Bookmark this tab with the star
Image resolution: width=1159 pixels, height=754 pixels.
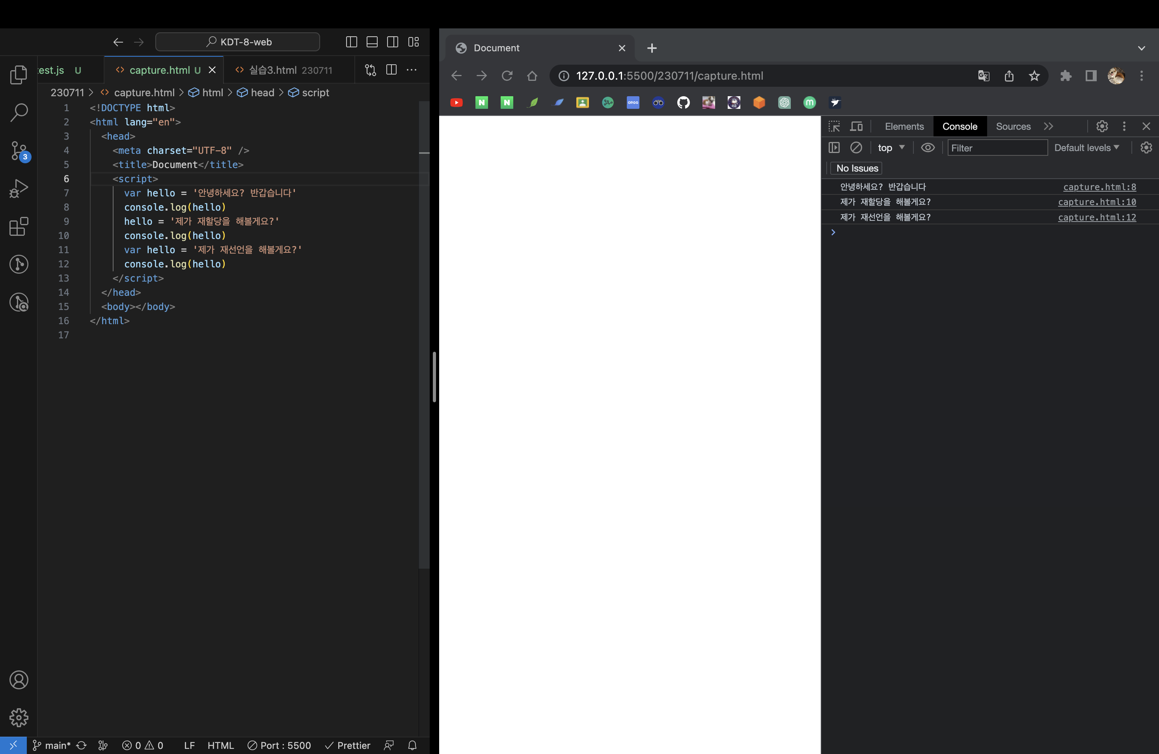[1034, 76]
